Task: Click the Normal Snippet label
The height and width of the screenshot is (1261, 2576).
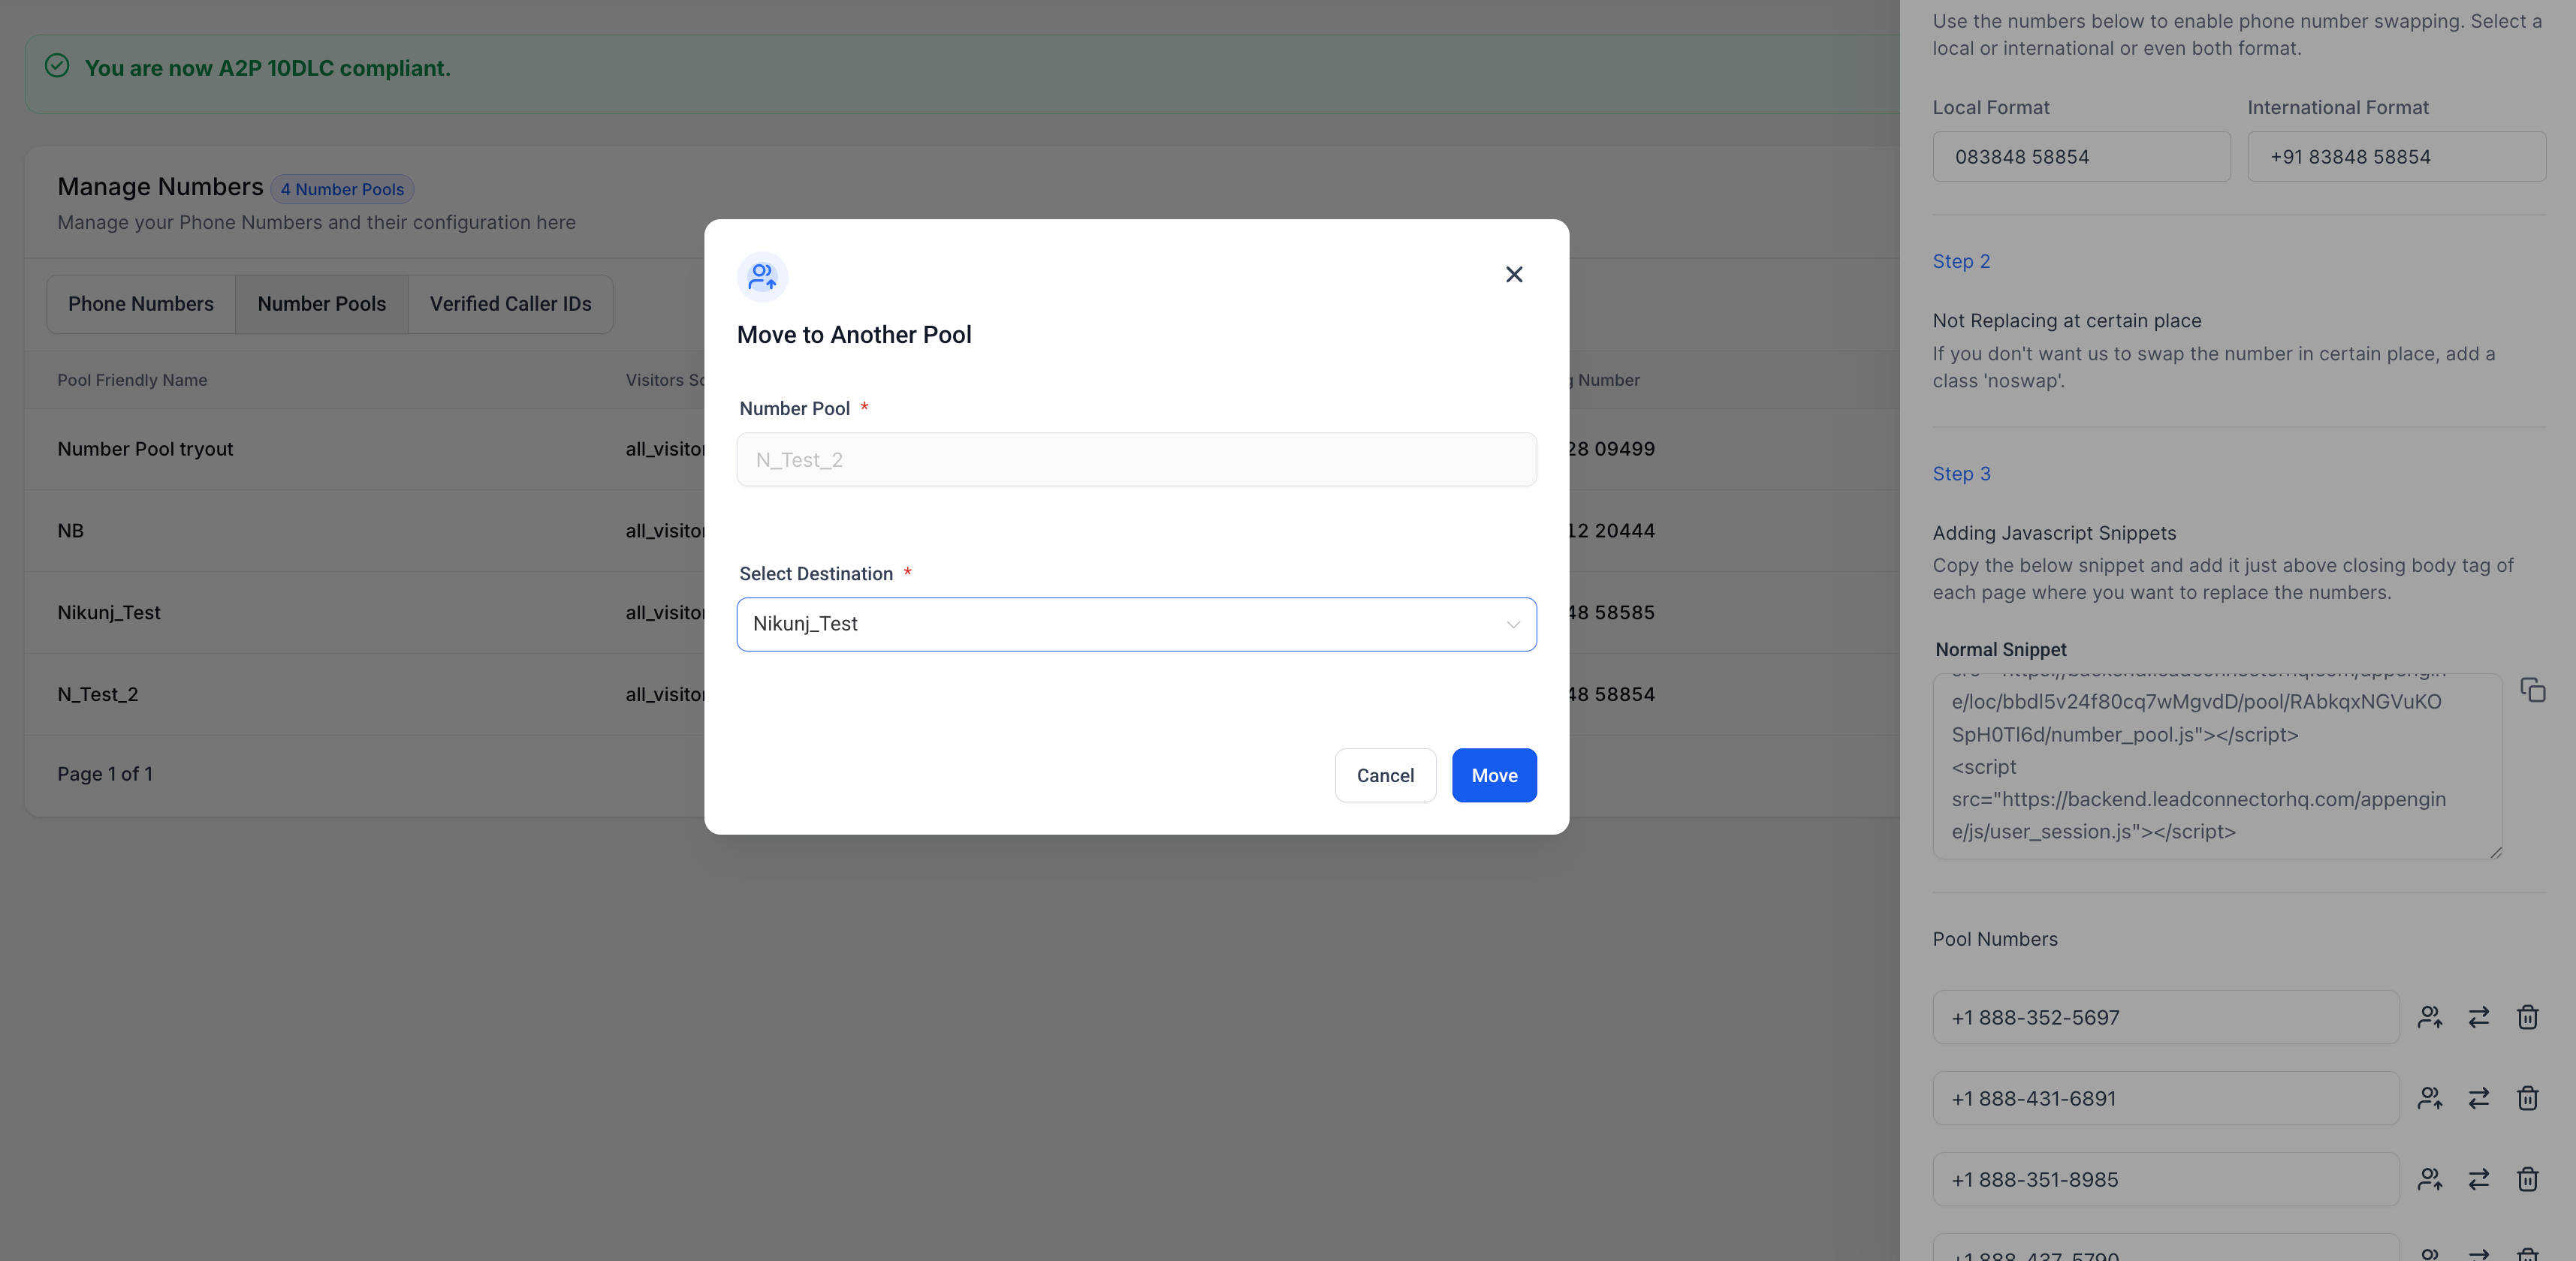Action: point(2001,649)
